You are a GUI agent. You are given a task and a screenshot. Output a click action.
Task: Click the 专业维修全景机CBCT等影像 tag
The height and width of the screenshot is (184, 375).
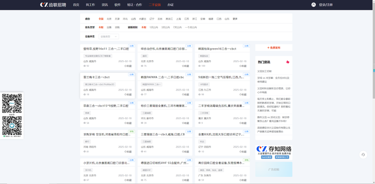tap(98, 56)
